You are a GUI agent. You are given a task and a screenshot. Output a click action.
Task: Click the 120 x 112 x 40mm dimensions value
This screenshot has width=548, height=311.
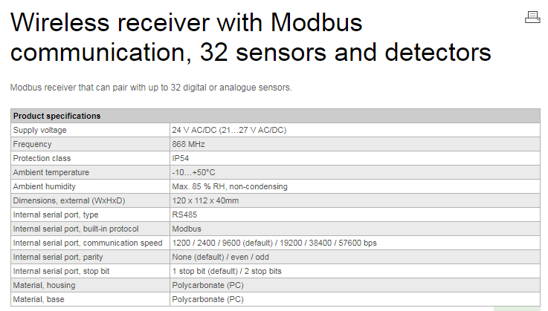[205, 200]
